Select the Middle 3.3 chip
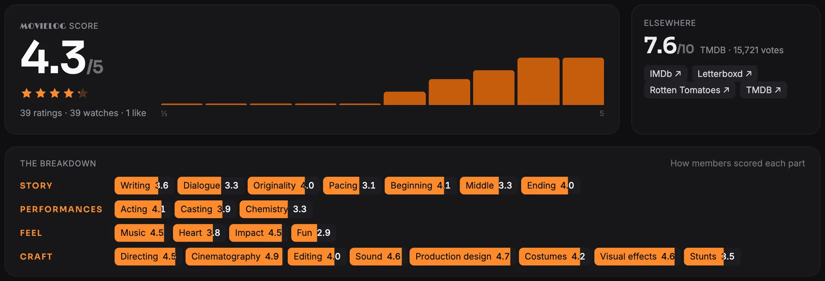 489,186
